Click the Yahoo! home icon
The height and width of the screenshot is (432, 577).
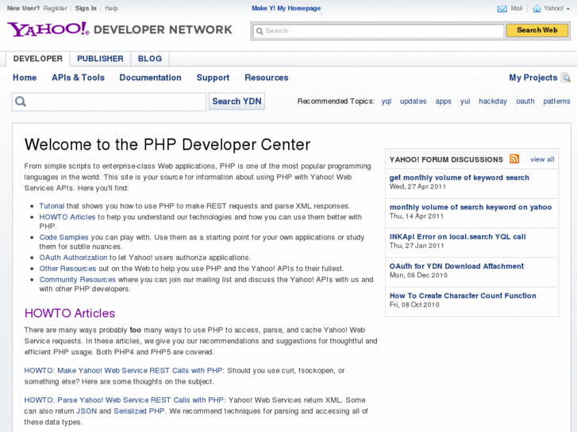pyautogui.click(x=537, y=9)
